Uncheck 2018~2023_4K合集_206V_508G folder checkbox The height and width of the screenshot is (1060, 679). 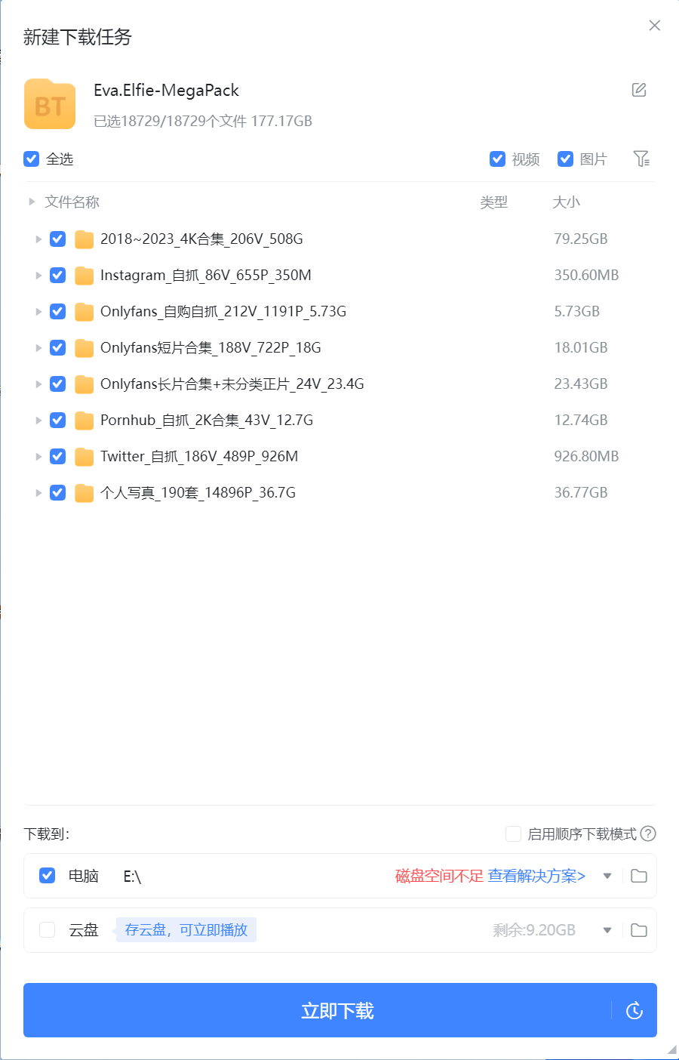pyautogui.click(x=57, y=239)
